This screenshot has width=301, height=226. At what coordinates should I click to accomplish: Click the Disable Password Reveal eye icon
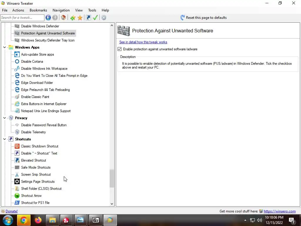(17, 125)
